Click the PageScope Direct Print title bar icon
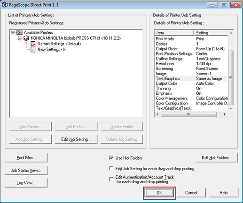 click(5, 5)
